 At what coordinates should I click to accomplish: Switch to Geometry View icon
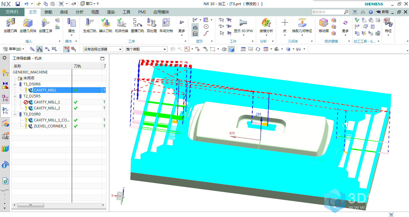(47, 49)
